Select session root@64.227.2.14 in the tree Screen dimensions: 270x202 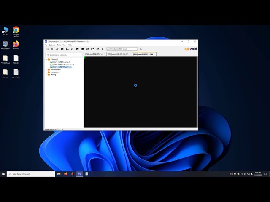[62, 62]
